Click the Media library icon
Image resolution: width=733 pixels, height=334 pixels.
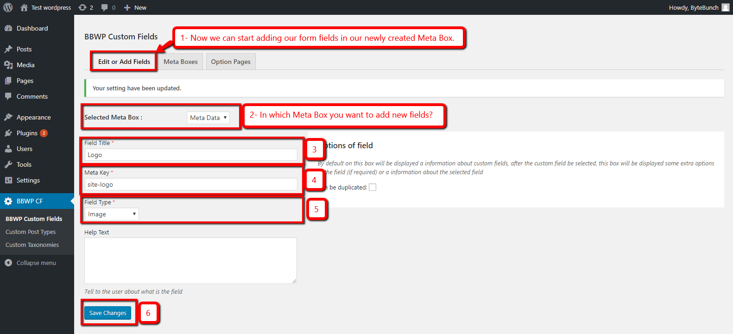pos(8,65)
